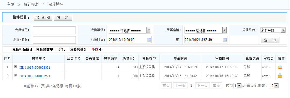Open the 会员等级 dropdown
The height and width of the screenshot is (98, 290).
[x=130, y=30]
